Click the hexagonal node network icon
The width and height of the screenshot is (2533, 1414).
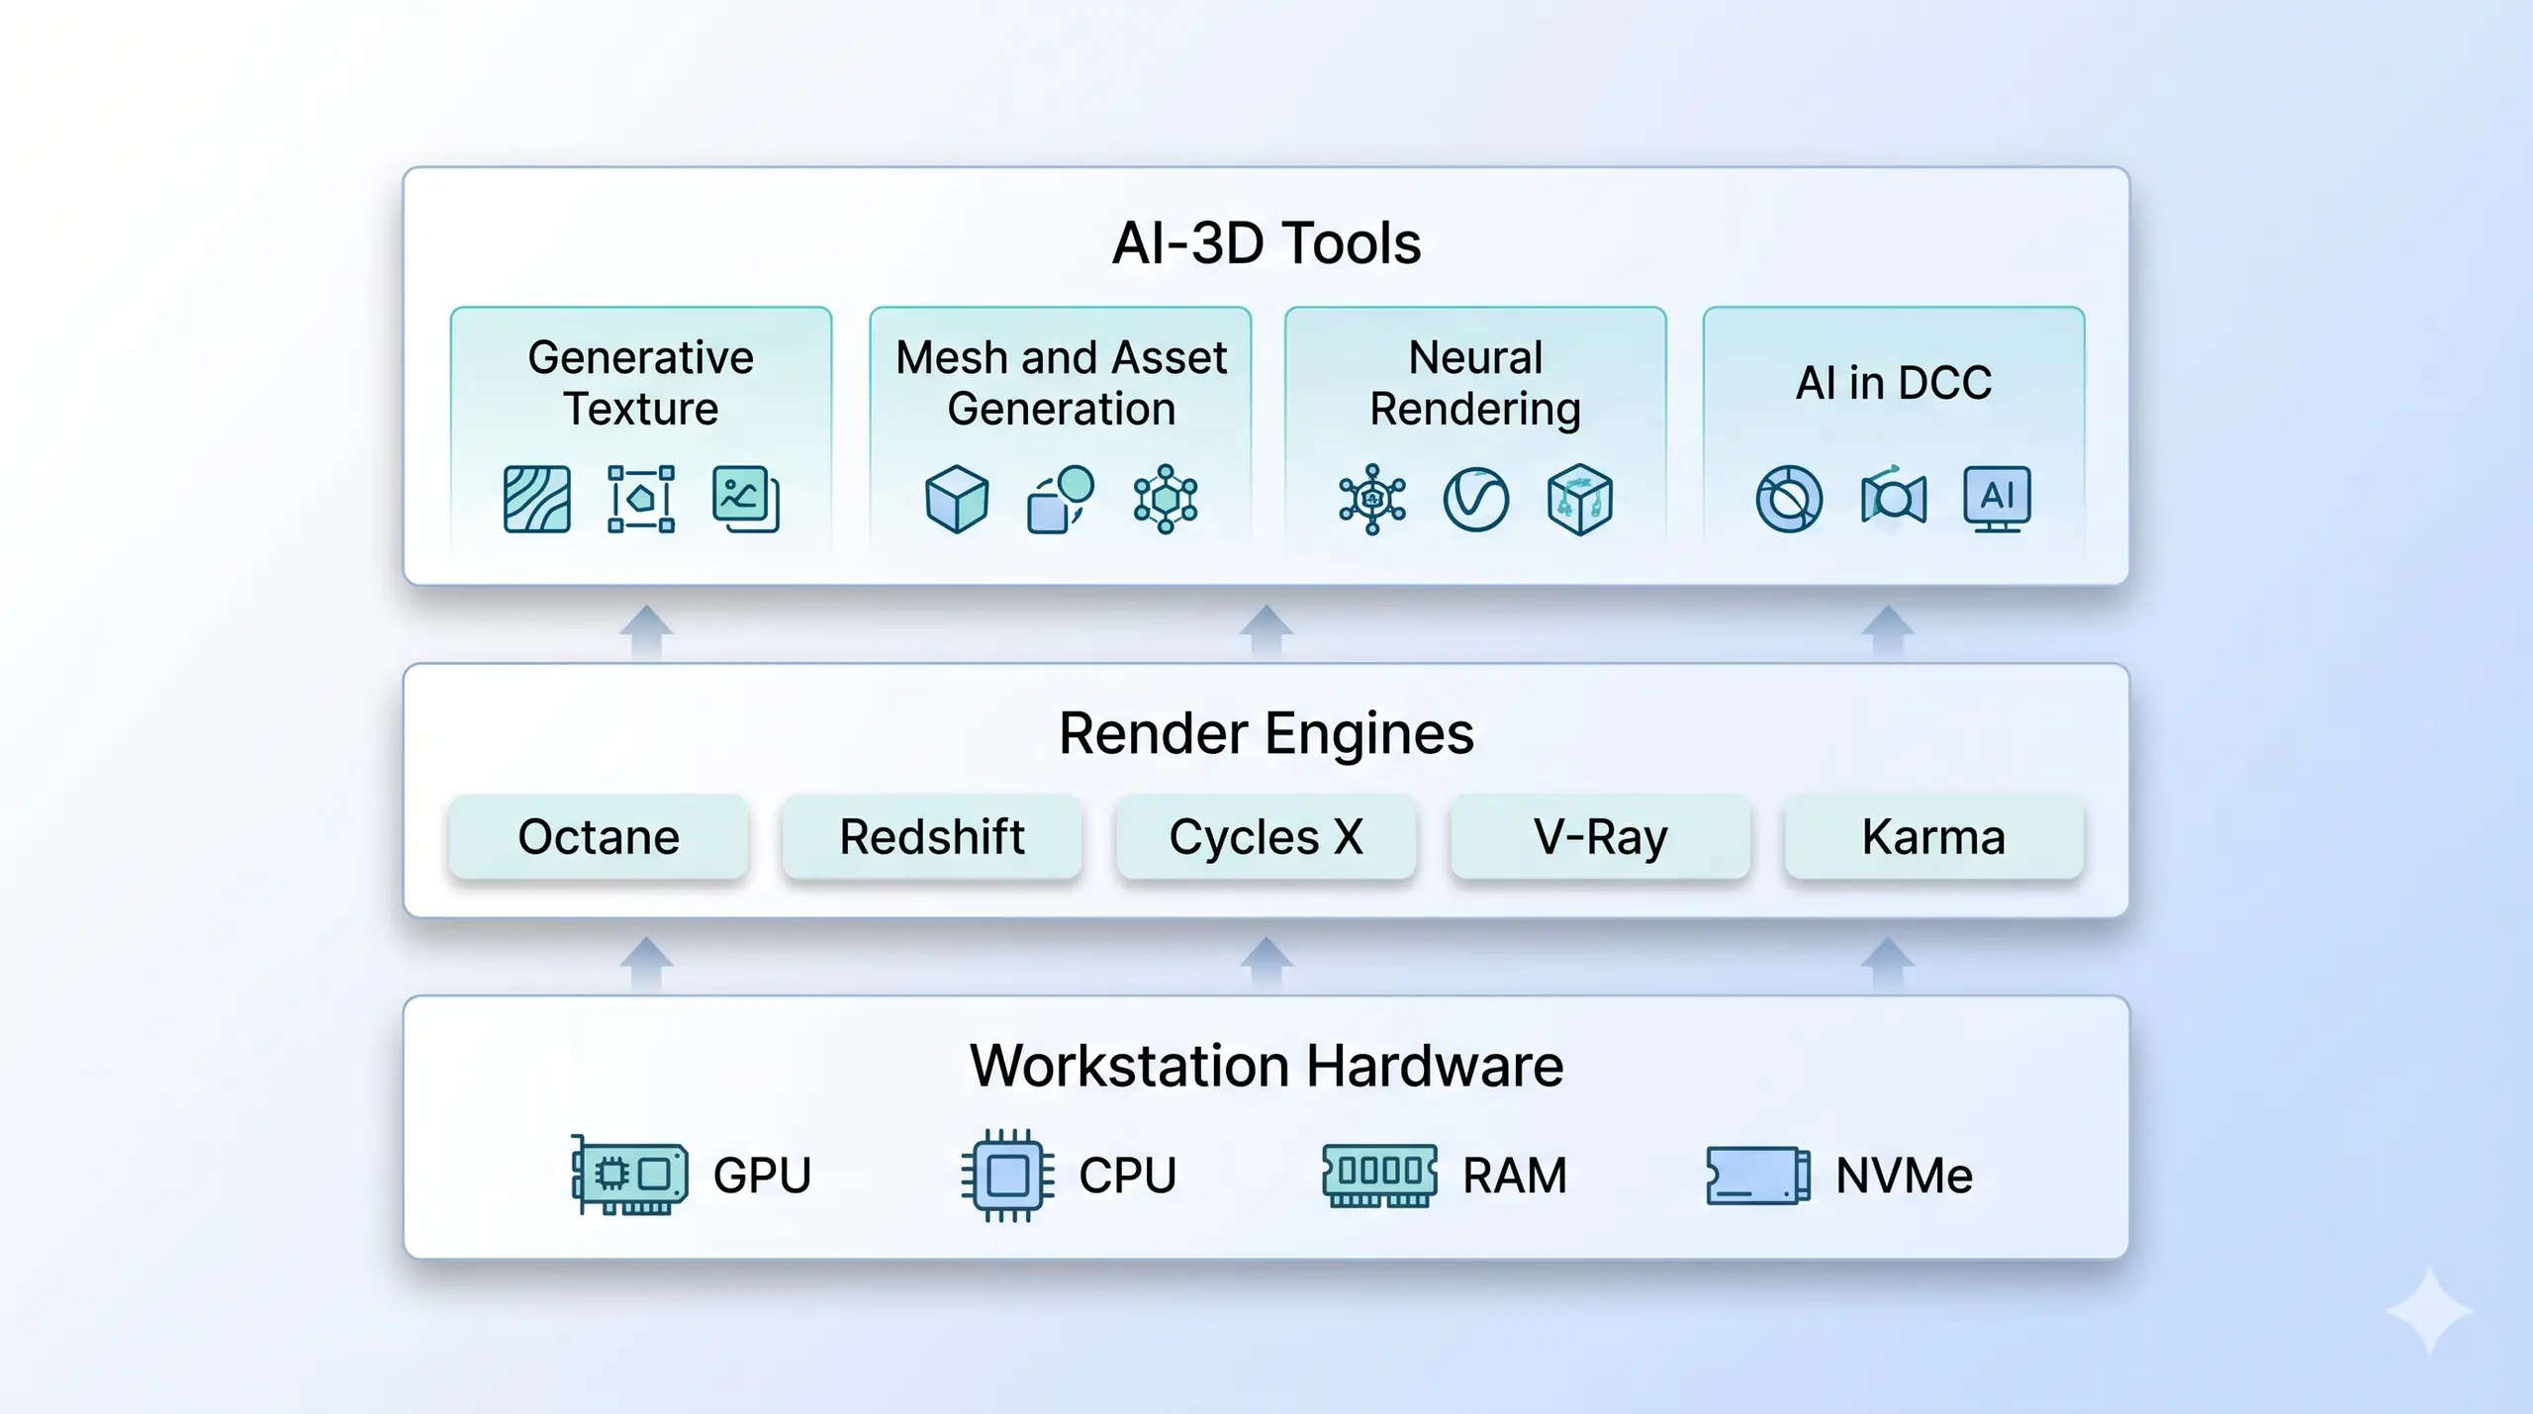[x=1166, y=499]
